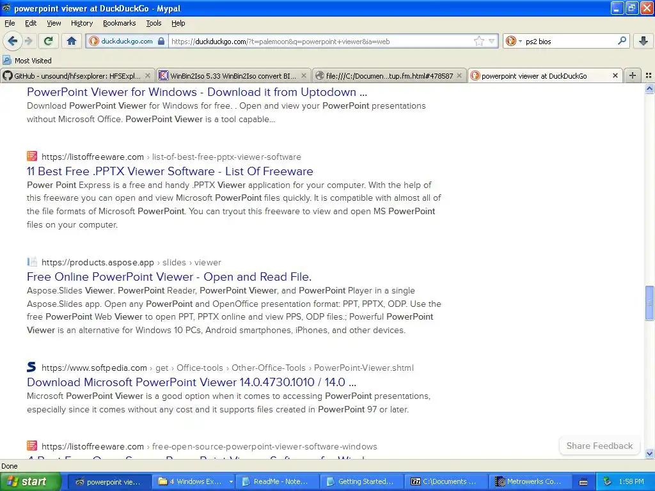Screen dimensions: 655x491
Task: Click listoffreeware.com list-of-best-free-pptx URL text
Action: [x=171, y=157]
